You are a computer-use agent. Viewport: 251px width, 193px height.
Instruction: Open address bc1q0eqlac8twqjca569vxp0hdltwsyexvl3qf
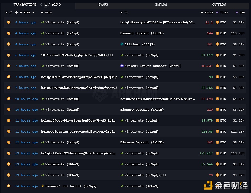tap(78, 132)
